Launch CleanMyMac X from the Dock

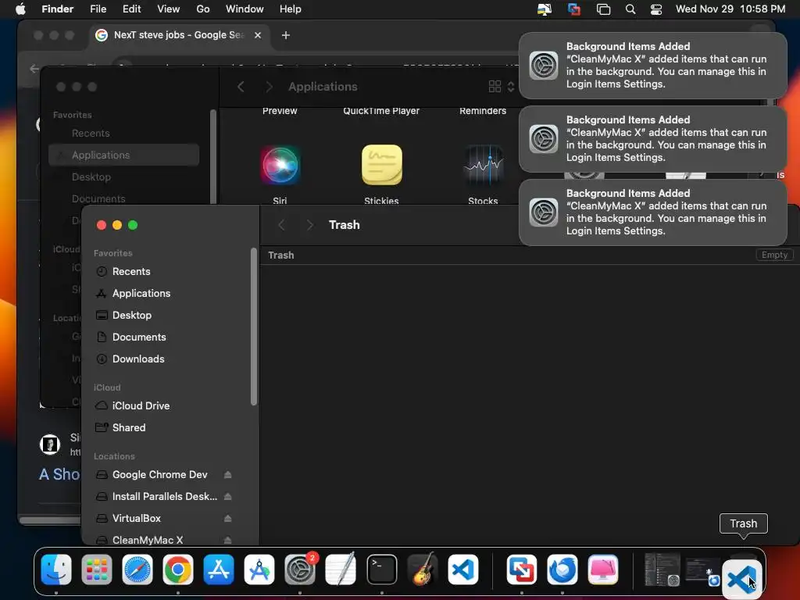tap(603, 570)
